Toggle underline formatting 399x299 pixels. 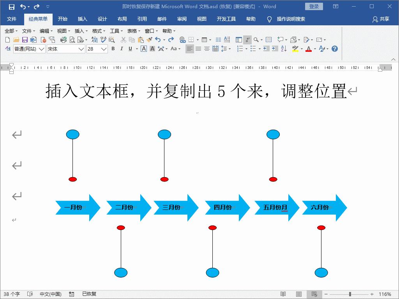point(130,49)
